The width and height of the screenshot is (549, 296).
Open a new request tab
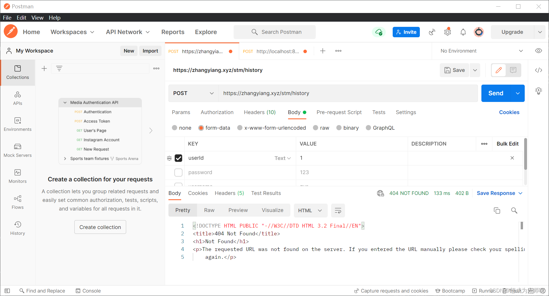coord(323,51)
